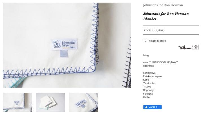Select the Tsujido store link
This screenshot has width=203, height=114.
pos(147,87)
